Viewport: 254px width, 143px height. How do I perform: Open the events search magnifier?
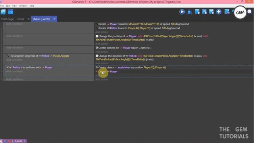click(250, 12)
